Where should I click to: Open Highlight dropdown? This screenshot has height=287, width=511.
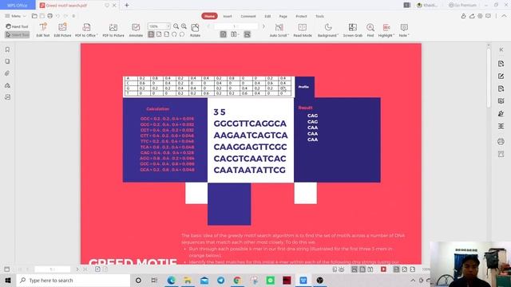pyautogui.click(x=386, y=30)
